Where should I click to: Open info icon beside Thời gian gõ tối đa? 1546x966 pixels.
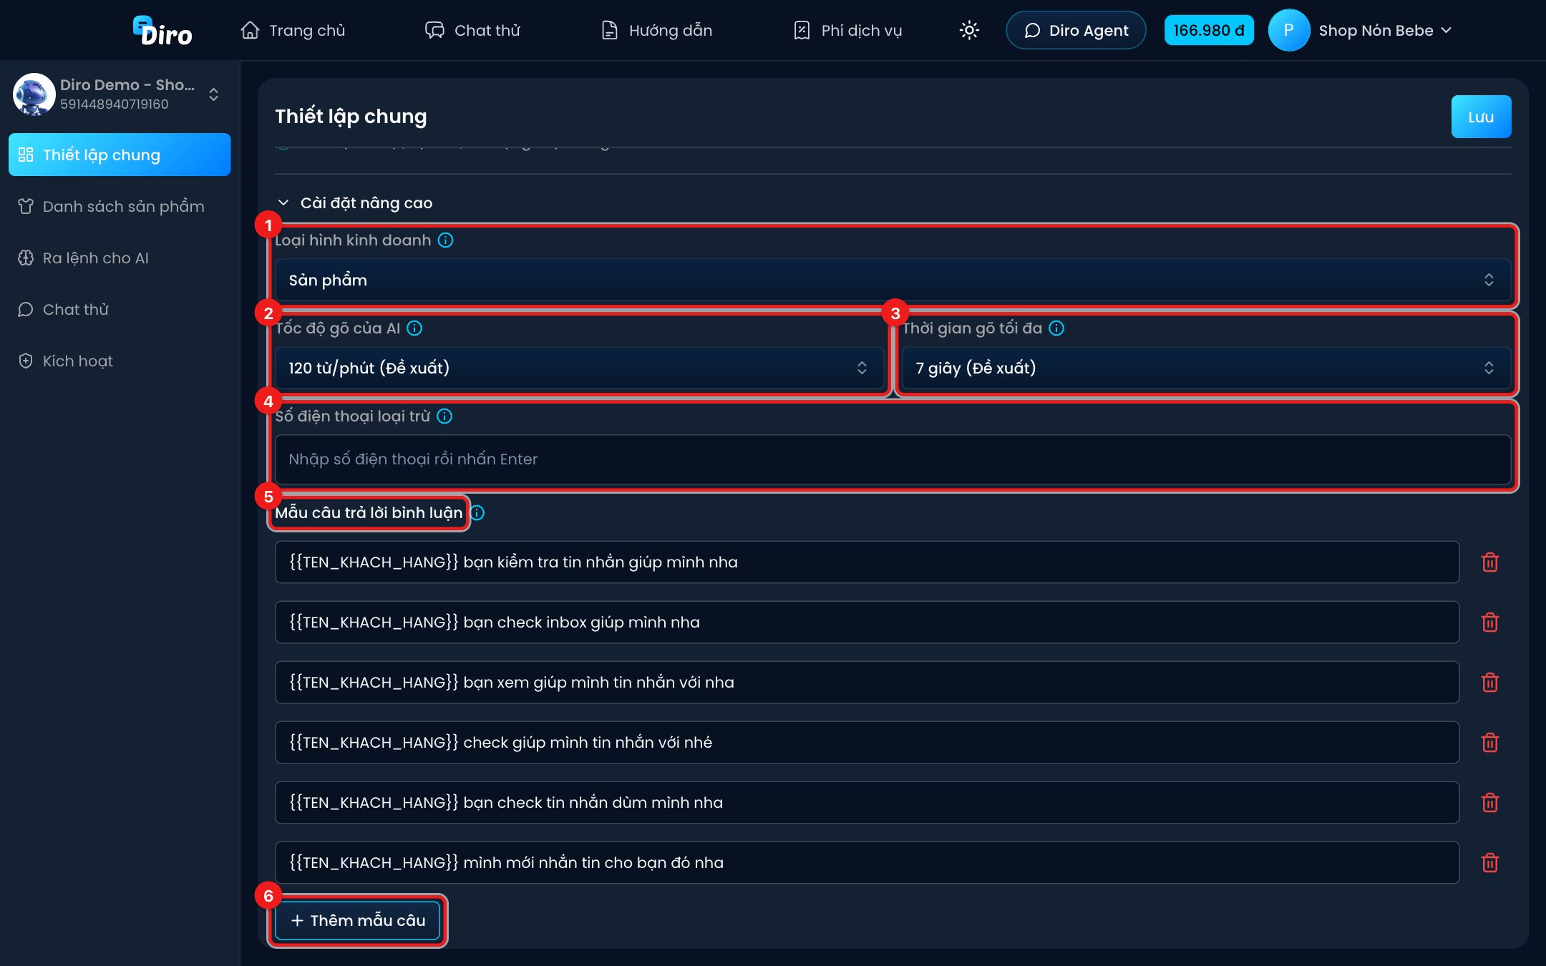1056,328
